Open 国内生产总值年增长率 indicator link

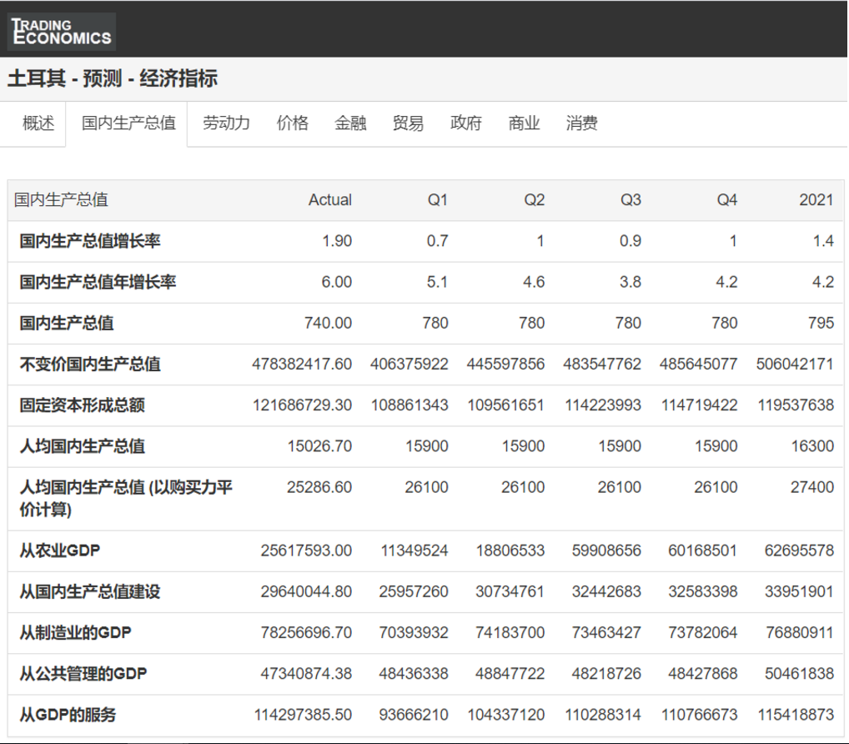click(x=98, y=282)
